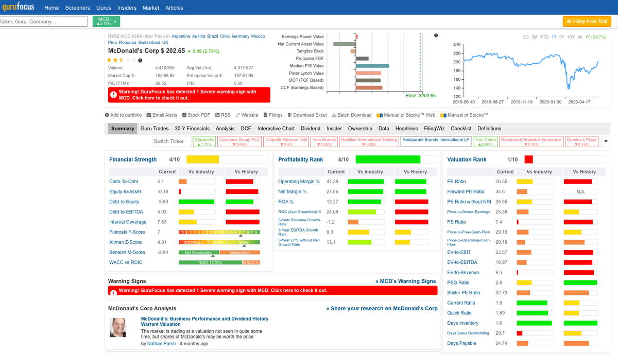Click the Piotroski F-Score link
Screen dimensions: 618x355
(x=127, y=233)
